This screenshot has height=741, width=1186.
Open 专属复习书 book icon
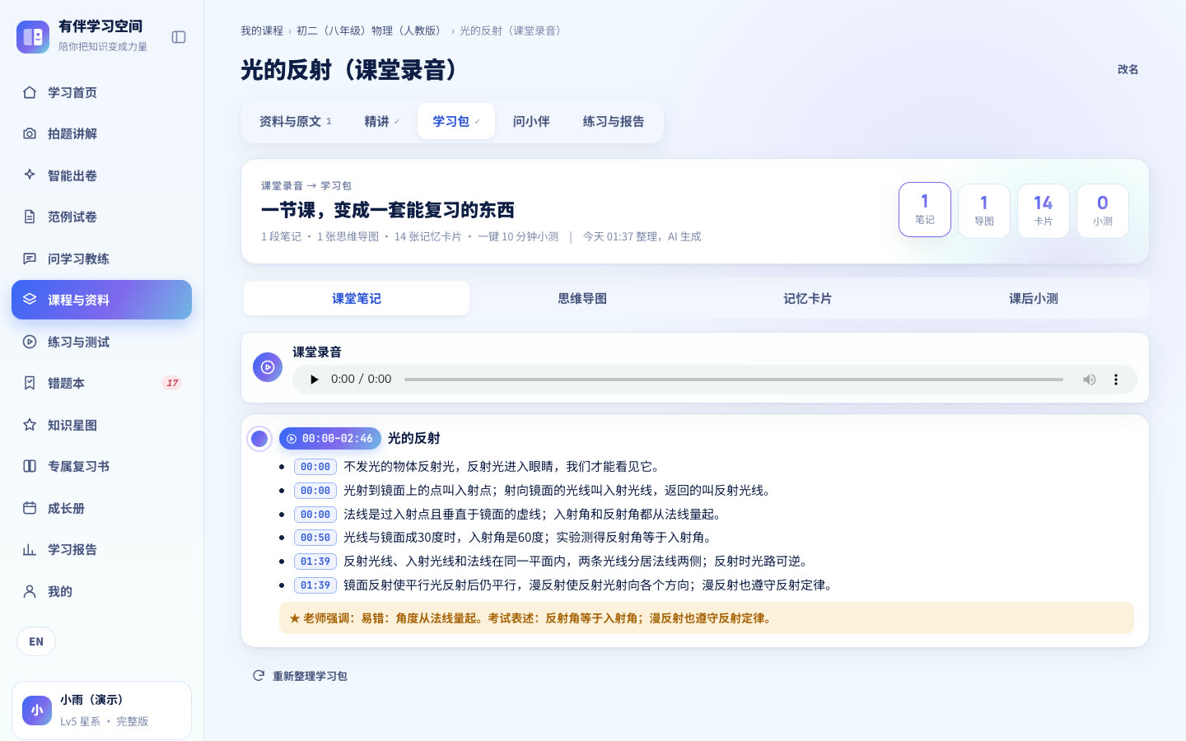30,466
